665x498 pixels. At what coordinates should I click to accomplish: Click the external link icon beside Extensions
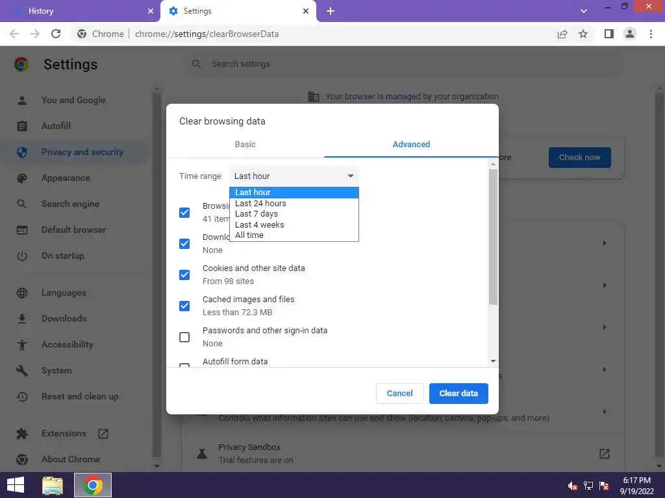(x=103, y=434)
